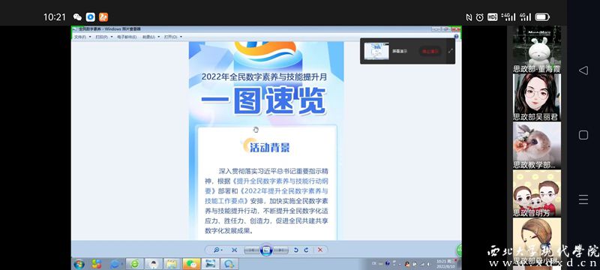This screenshot has height=270, width=600.
Task: Expand the 刻录(U) dropdown menu
Action: click(x=151, y=37)
